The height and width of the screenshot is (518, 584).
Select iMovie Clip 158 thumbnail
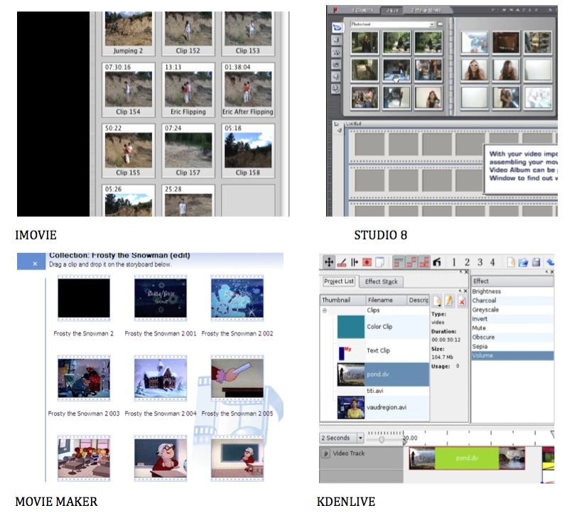[x=248, y=151]
